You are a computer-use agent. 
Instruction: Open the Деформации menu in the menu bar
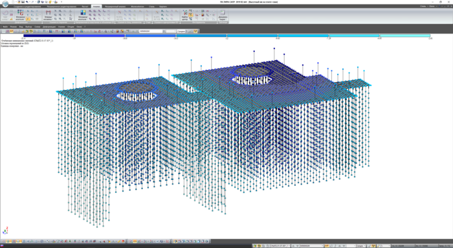point(49,27)
